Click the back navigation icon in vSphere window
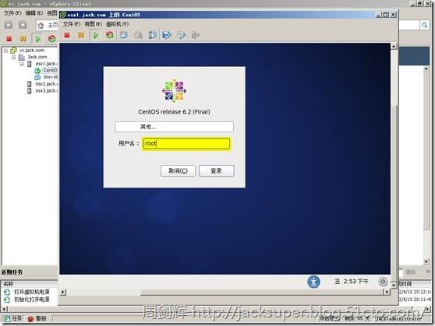The width and height of the screenshot is (435, 326). click(9, 26)
